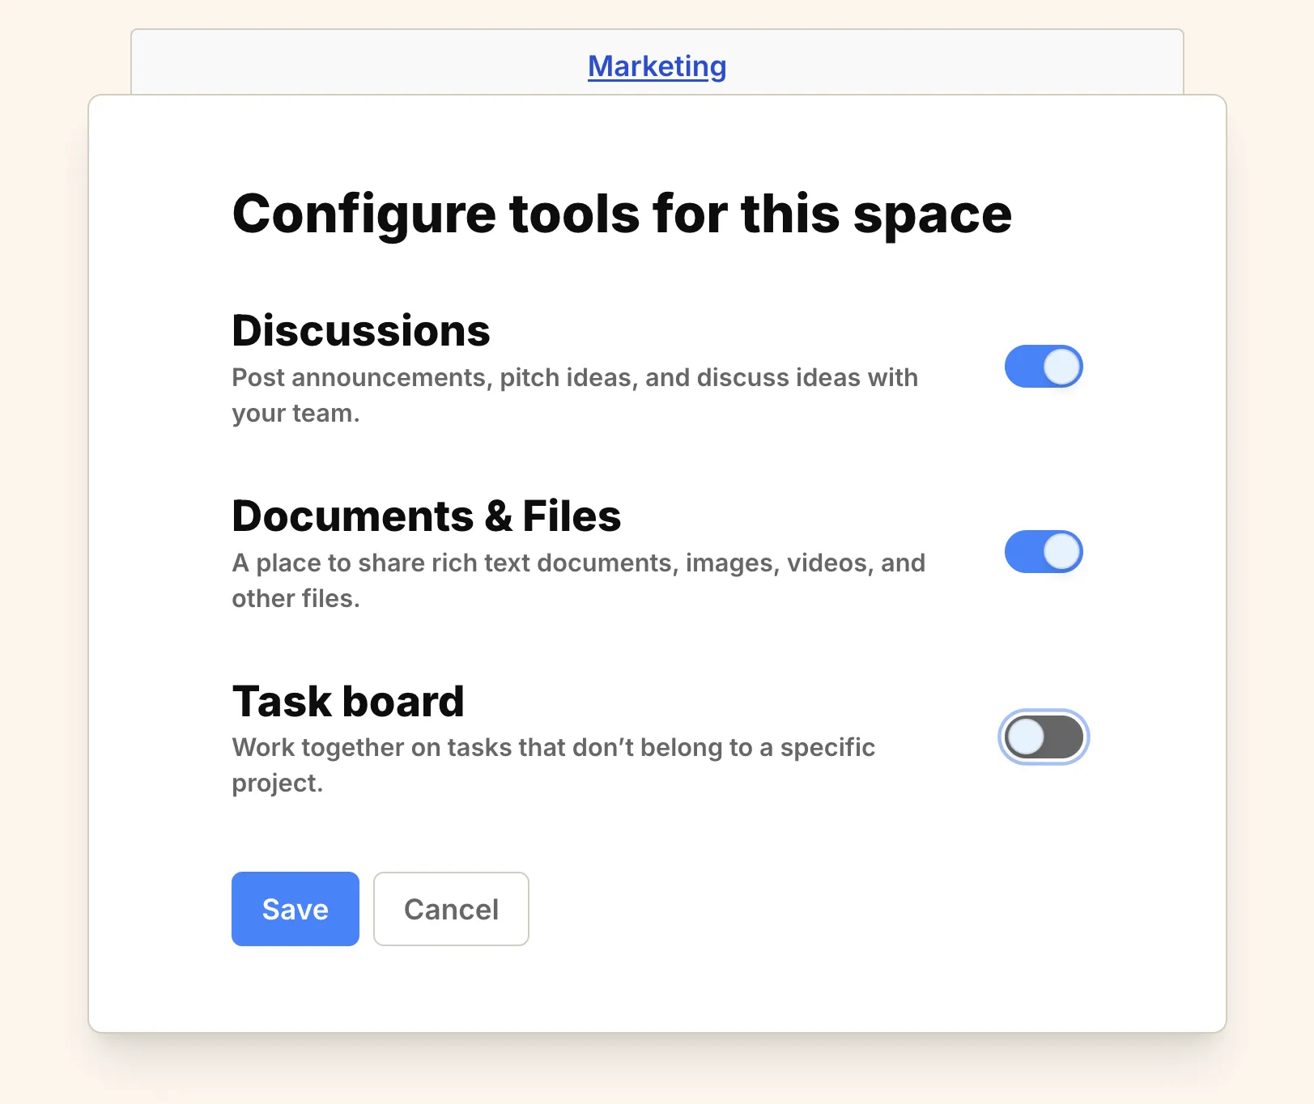
Task: Click the Documents & Files description
Action: (579, 580)
